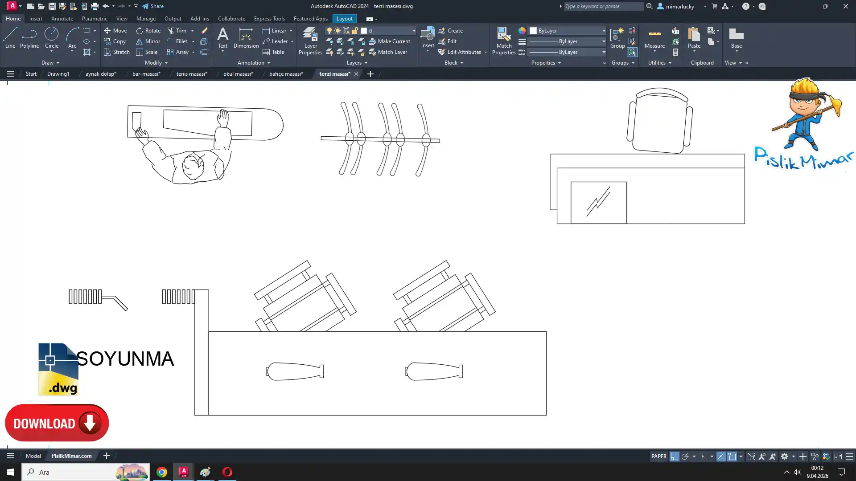Open the okul masası drawing tab
Viewport: 856px width, 481px height.
(x=238, y=74)
